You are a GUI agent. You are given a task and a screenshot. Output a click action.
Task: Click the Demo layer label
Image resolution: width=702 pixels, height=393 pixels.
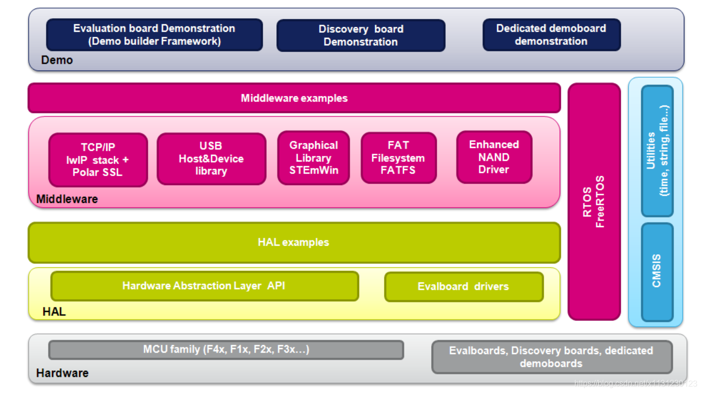(x=57, y=60)
